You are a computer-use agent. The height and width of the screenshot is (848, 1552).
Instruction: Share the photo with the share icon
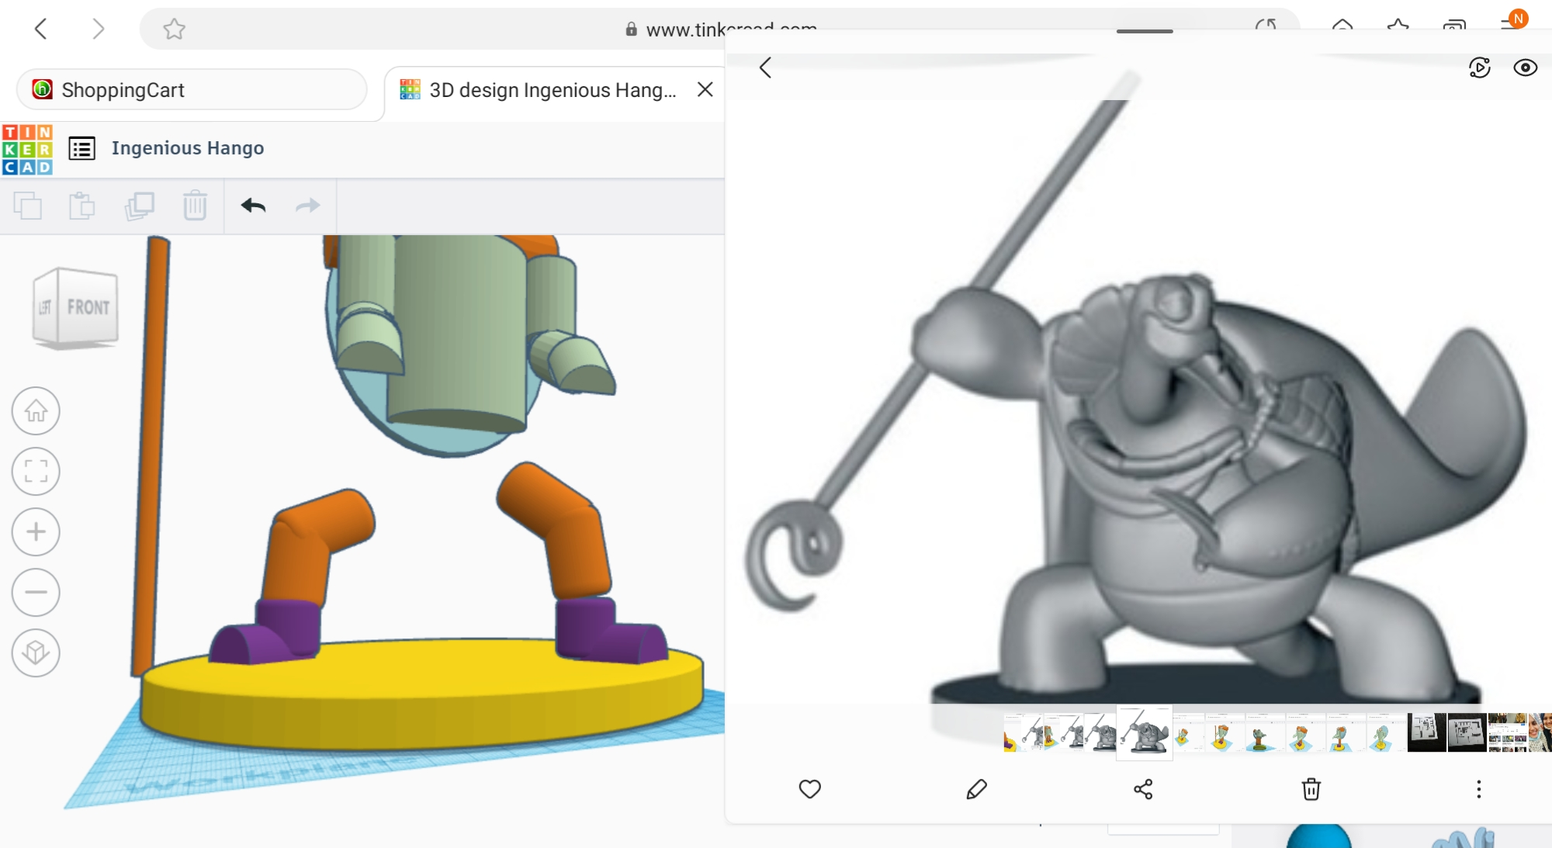pos(1143,789)
